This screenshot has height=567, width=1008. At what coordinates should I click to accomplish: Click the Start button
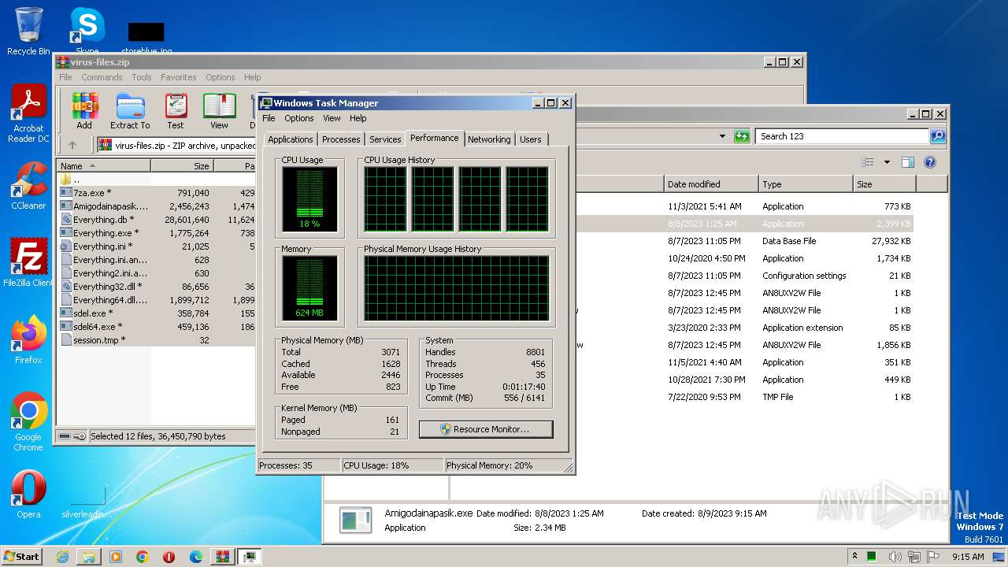pyautogui.click(x=22, y=556)
